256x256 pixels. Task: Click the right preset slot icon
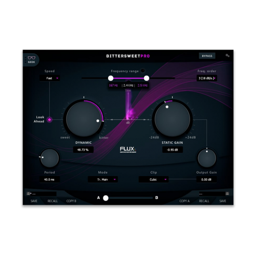(x=227, y=194)
